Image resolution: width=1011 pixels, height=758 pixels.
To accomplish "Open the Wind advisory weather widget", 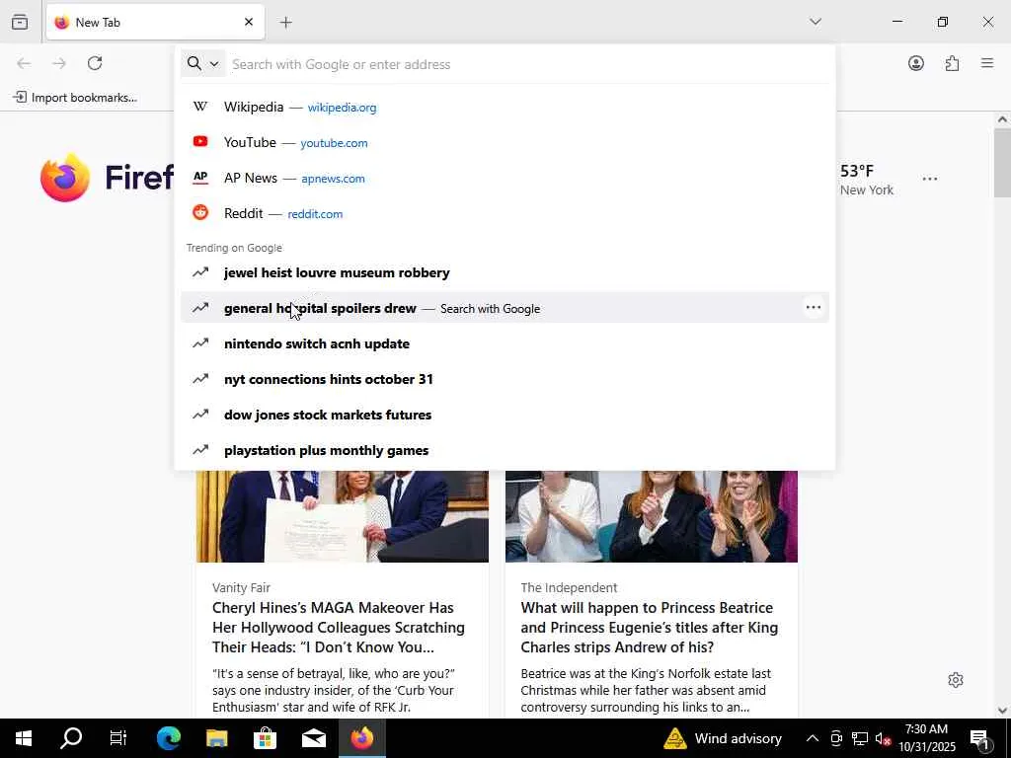I will pos(723,738).
